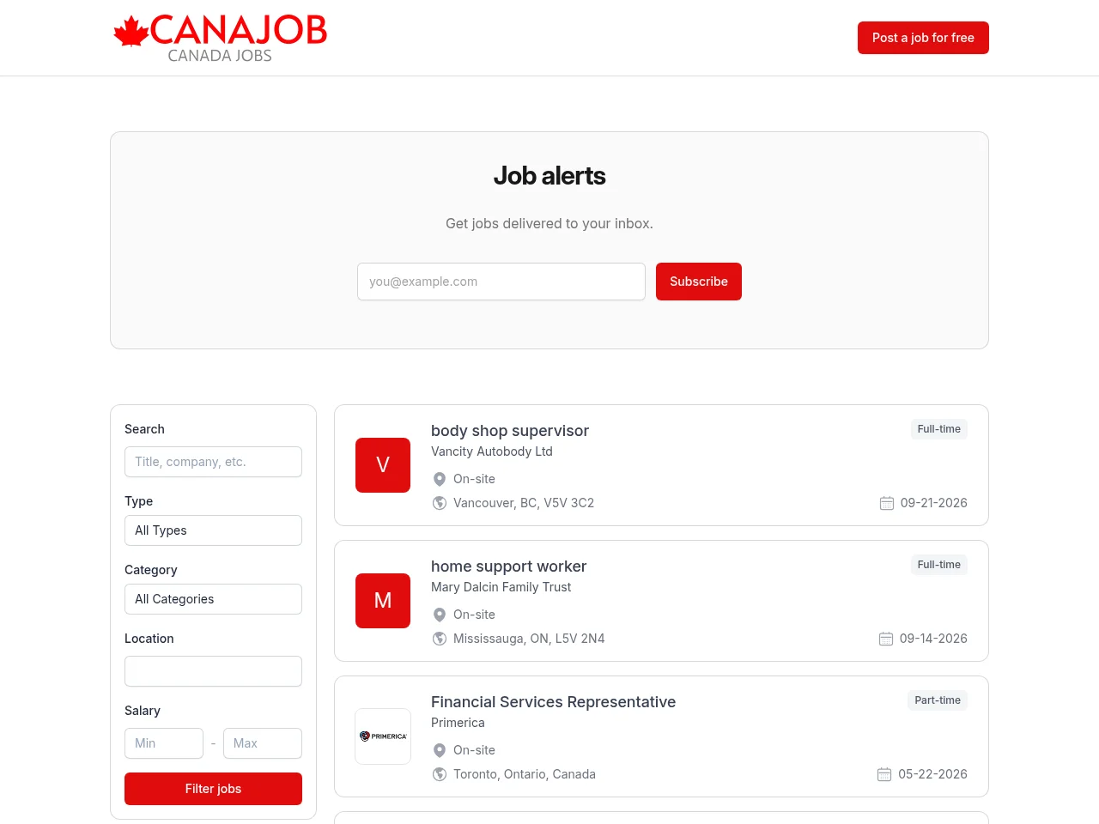Click the Mississauga, ON, L5V 2N4 location
The width and height of the screenshot is (1099, 824).
[x=529, y=639]
